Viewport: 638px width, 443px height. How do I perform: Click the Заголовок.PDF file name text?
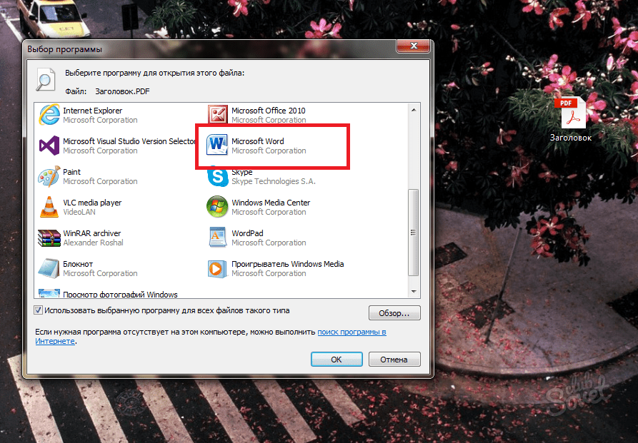pos(122,91)
